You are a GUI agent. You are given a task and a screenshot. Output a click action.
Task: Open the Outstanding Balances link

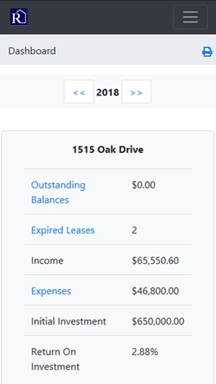coord(58,192)
